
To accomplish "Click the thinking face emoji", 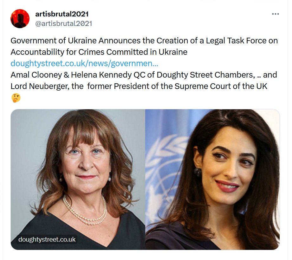I will click(16, 98).
